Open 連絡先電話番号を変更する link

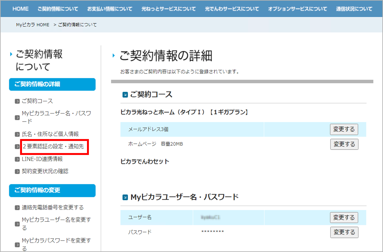coord(53,207)
